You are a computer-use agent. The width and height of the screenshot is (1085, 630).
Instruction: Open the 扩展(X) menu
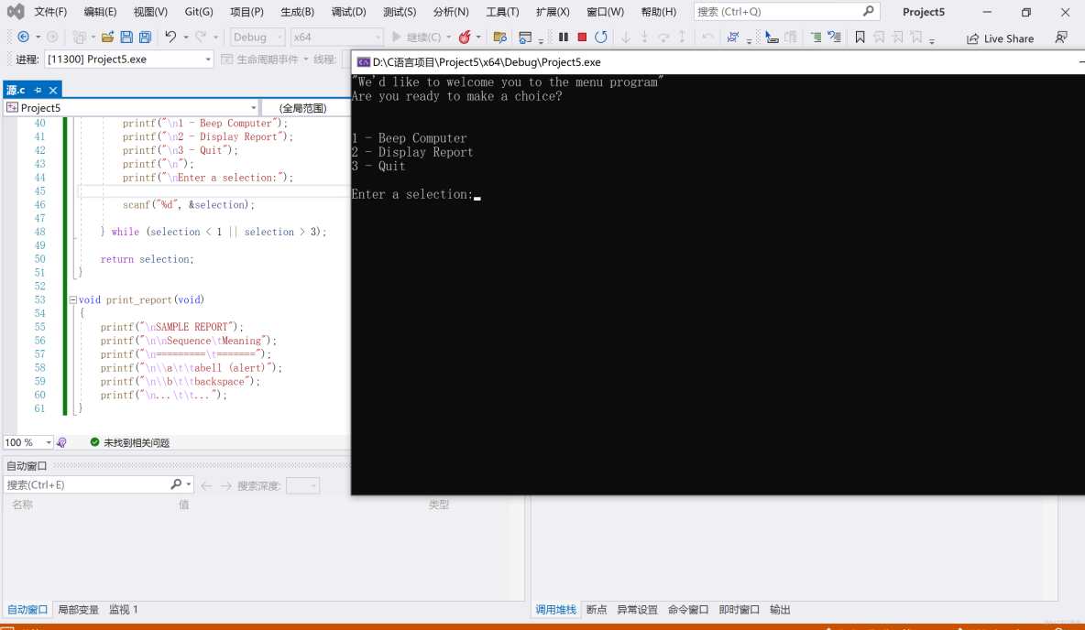click(553, 12)
